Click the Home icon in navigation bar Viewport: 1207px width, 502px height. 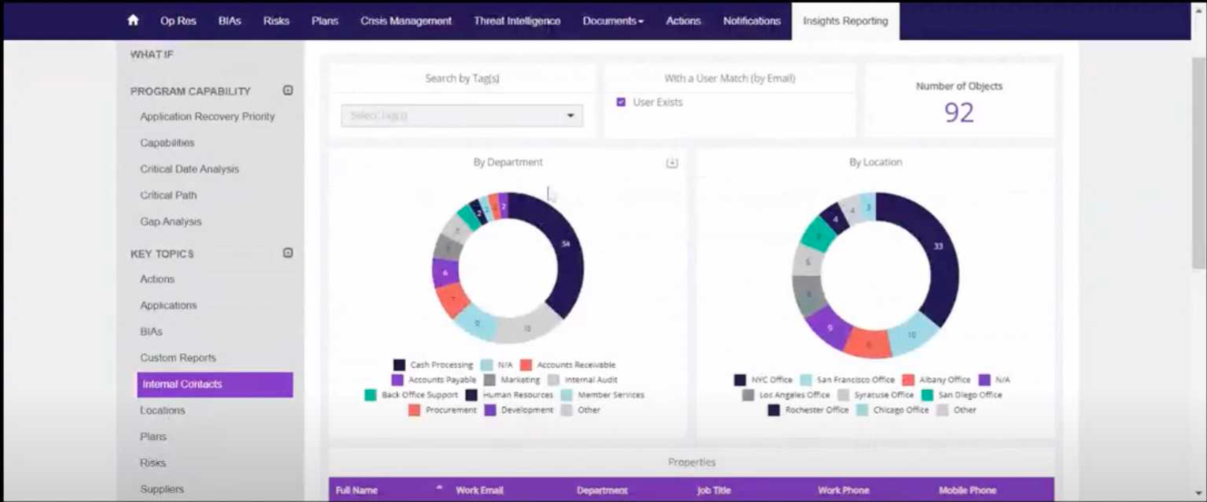click(133, 21)
